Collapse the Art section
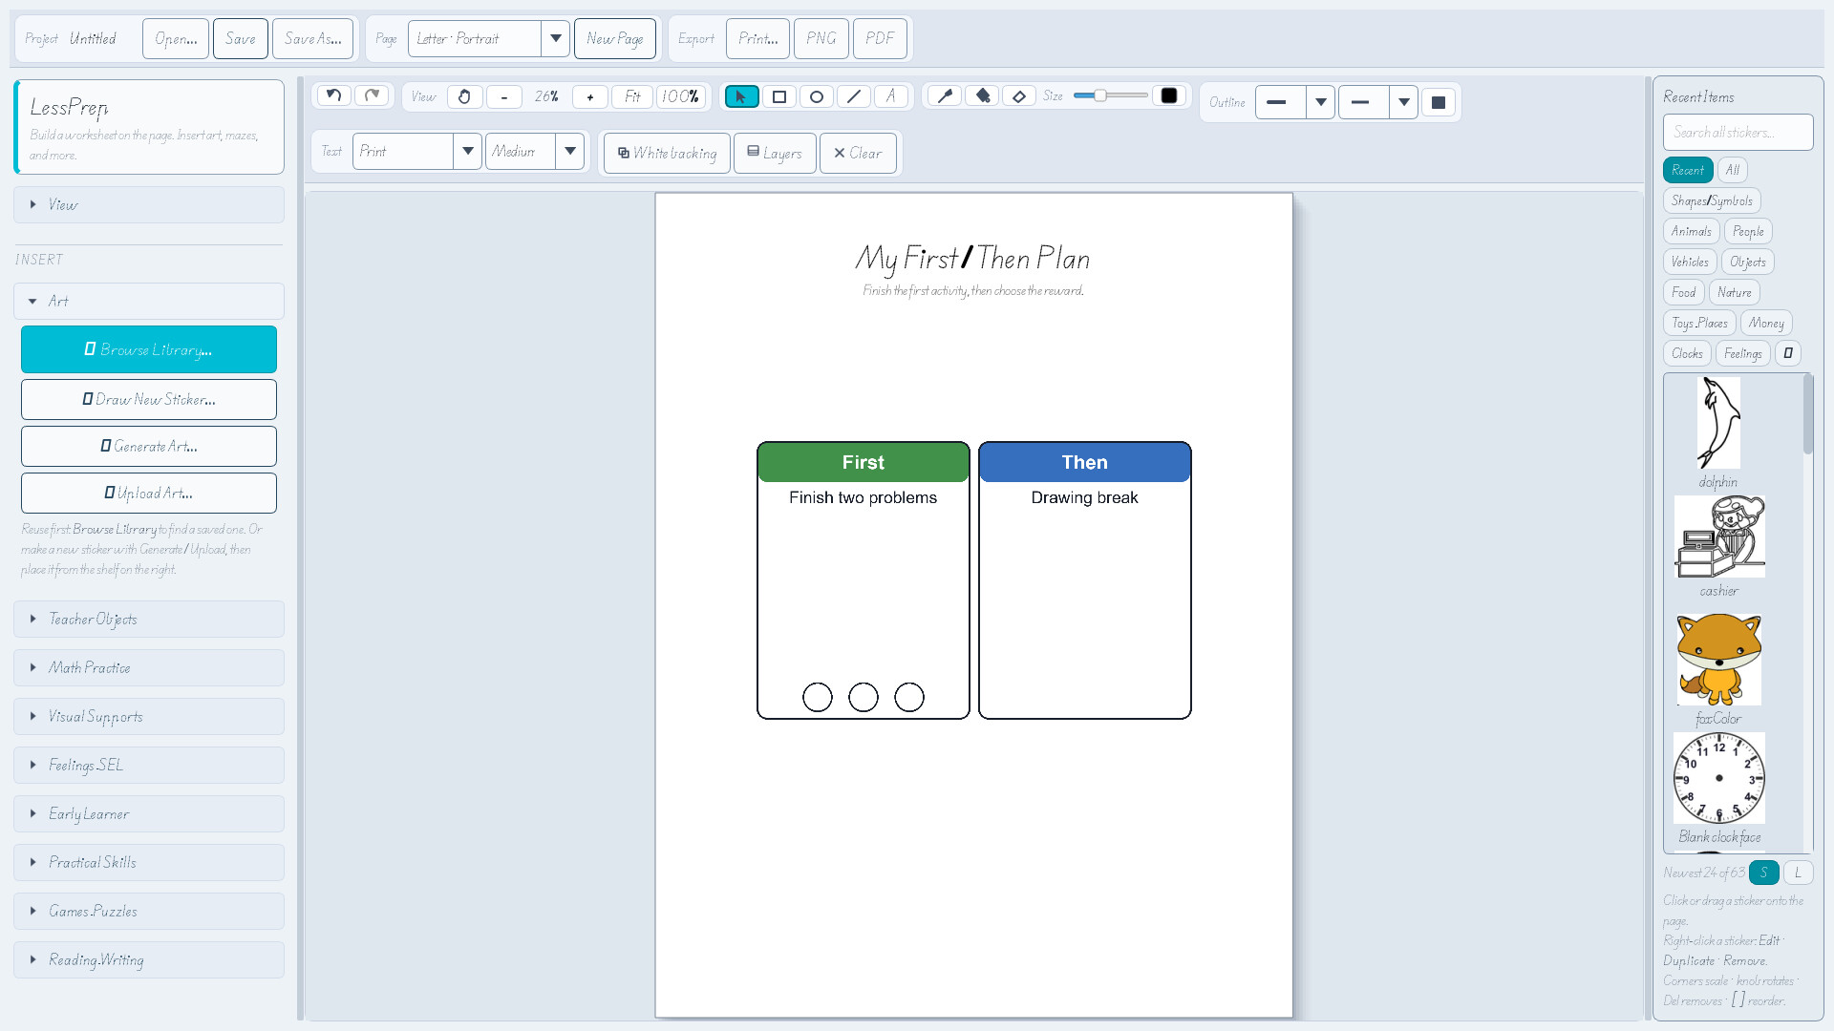Viewport: 1834px width, 1031px height. [149, 301]
